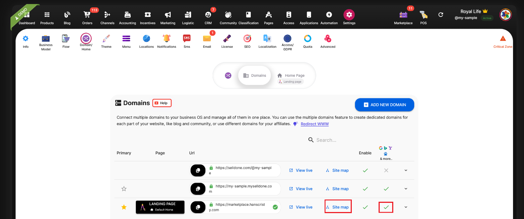Click Add New Domain button

(x=384, y=105)
